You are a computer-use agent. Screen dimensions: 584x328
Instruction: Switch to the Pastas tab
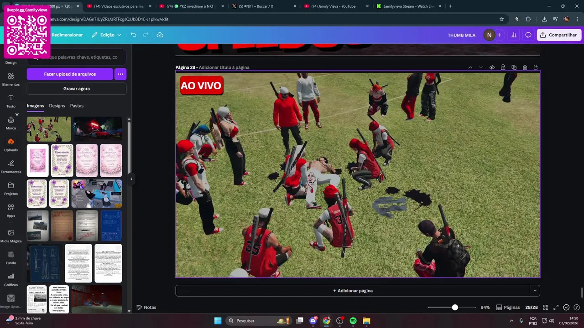coord(77,106)
